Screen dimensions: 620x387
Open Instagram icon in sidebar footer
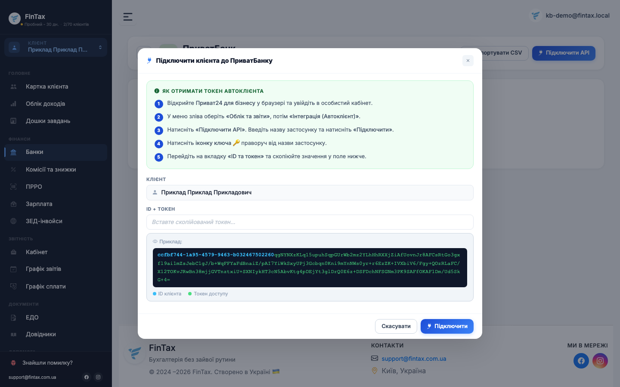98,377
